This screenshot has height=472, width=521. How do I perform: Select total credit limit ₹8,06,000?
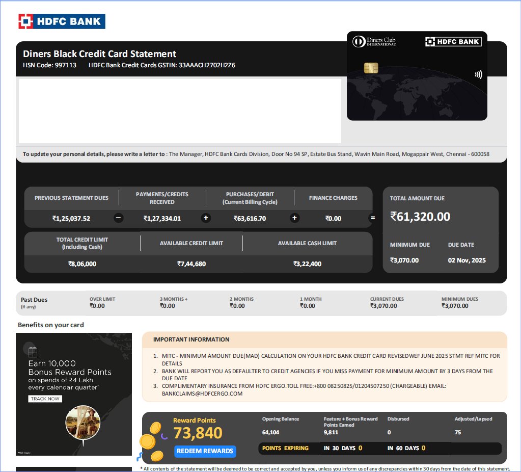(82, 264)
